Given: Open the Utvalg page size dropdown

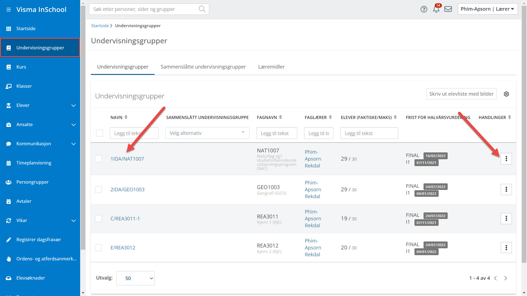Looking at the screenshot, I should [x=136, y=278].
